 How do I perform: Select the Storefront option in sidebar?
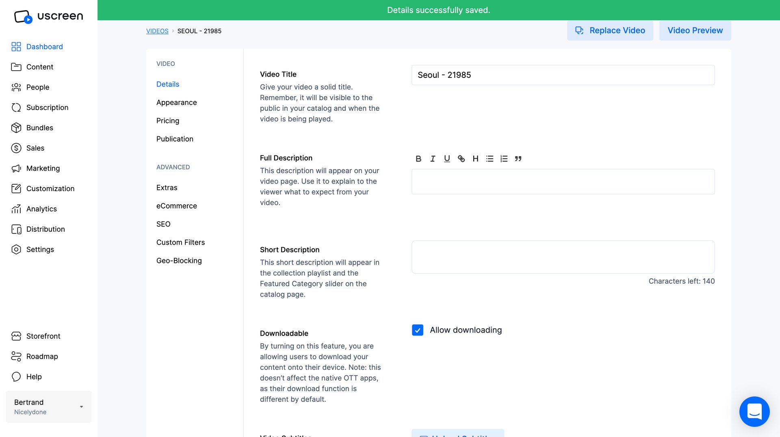43,336
